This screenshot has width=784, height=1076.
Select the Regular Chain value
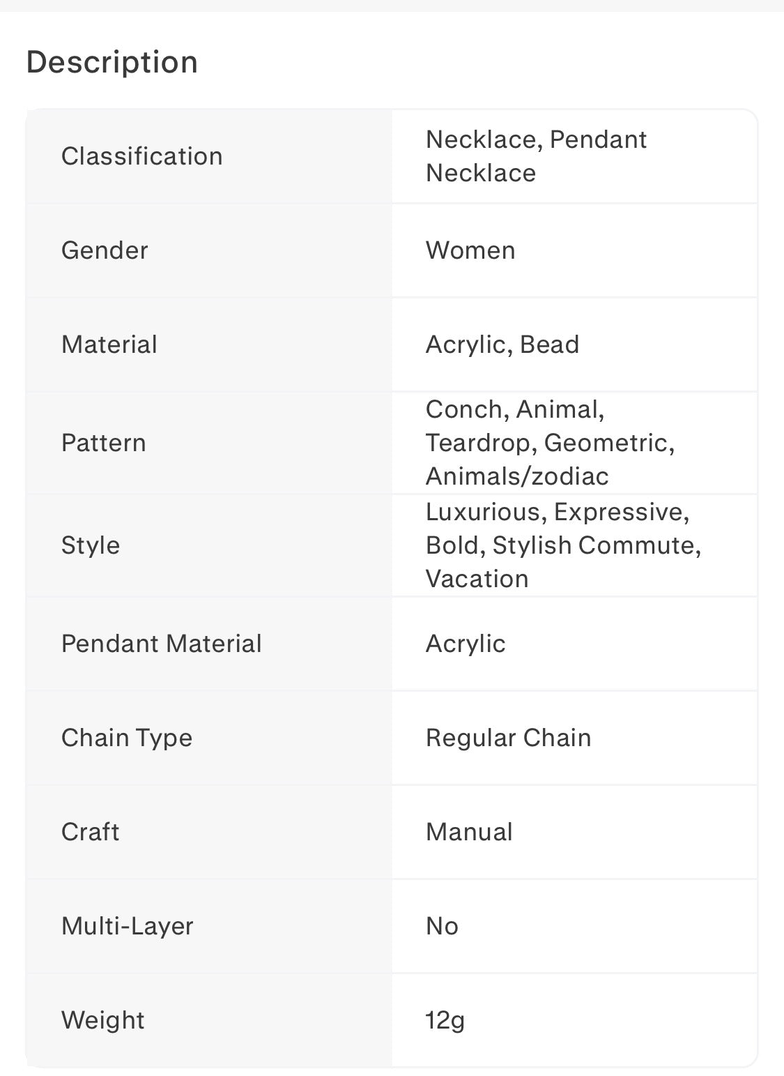[x=509, y=738]
